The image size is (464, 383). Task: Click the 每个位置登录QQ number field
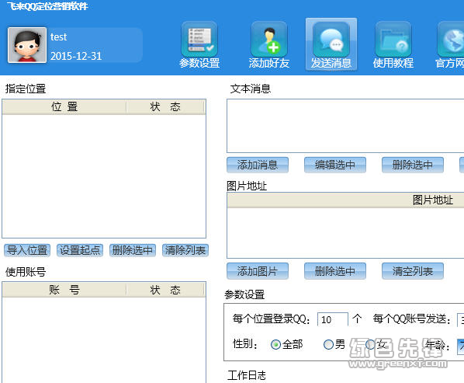(x=333, y=319)
